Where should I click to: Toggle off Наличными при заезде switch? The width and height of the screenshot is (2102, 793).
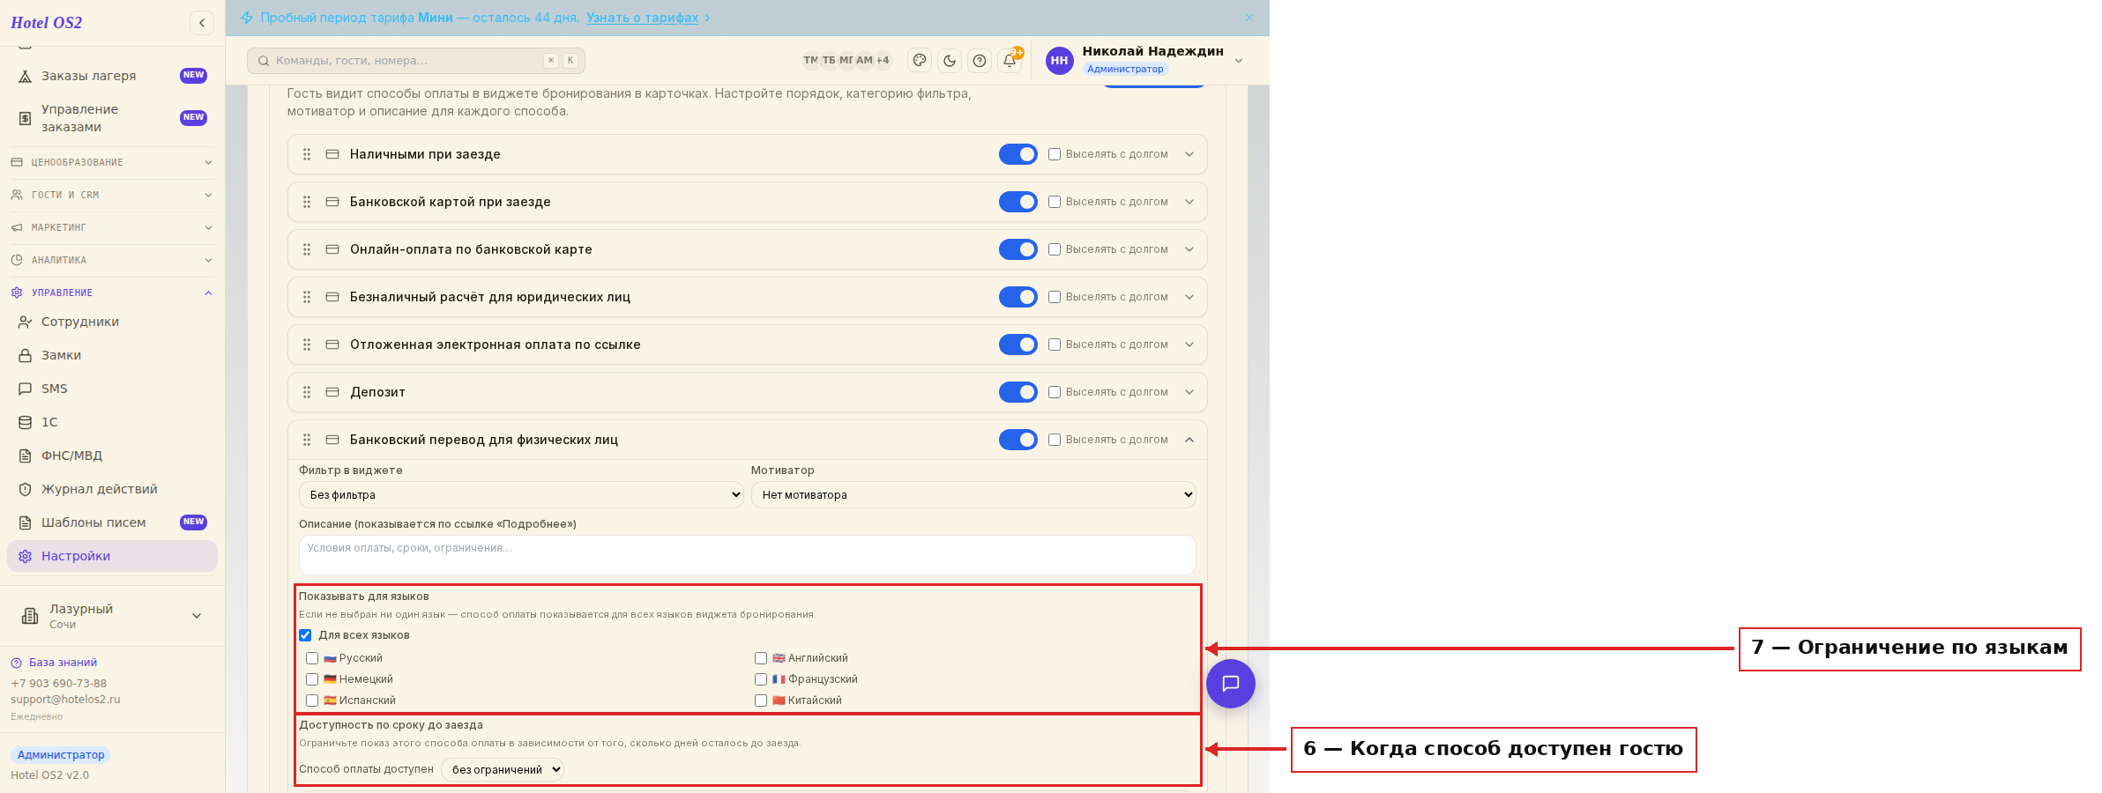1017,154
